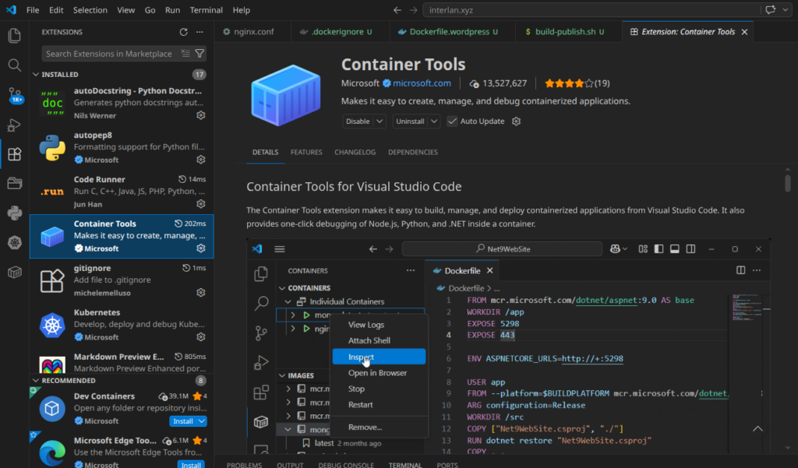
Task: Install the Microsoft Edge Tools extension
Action: (192, 464)
